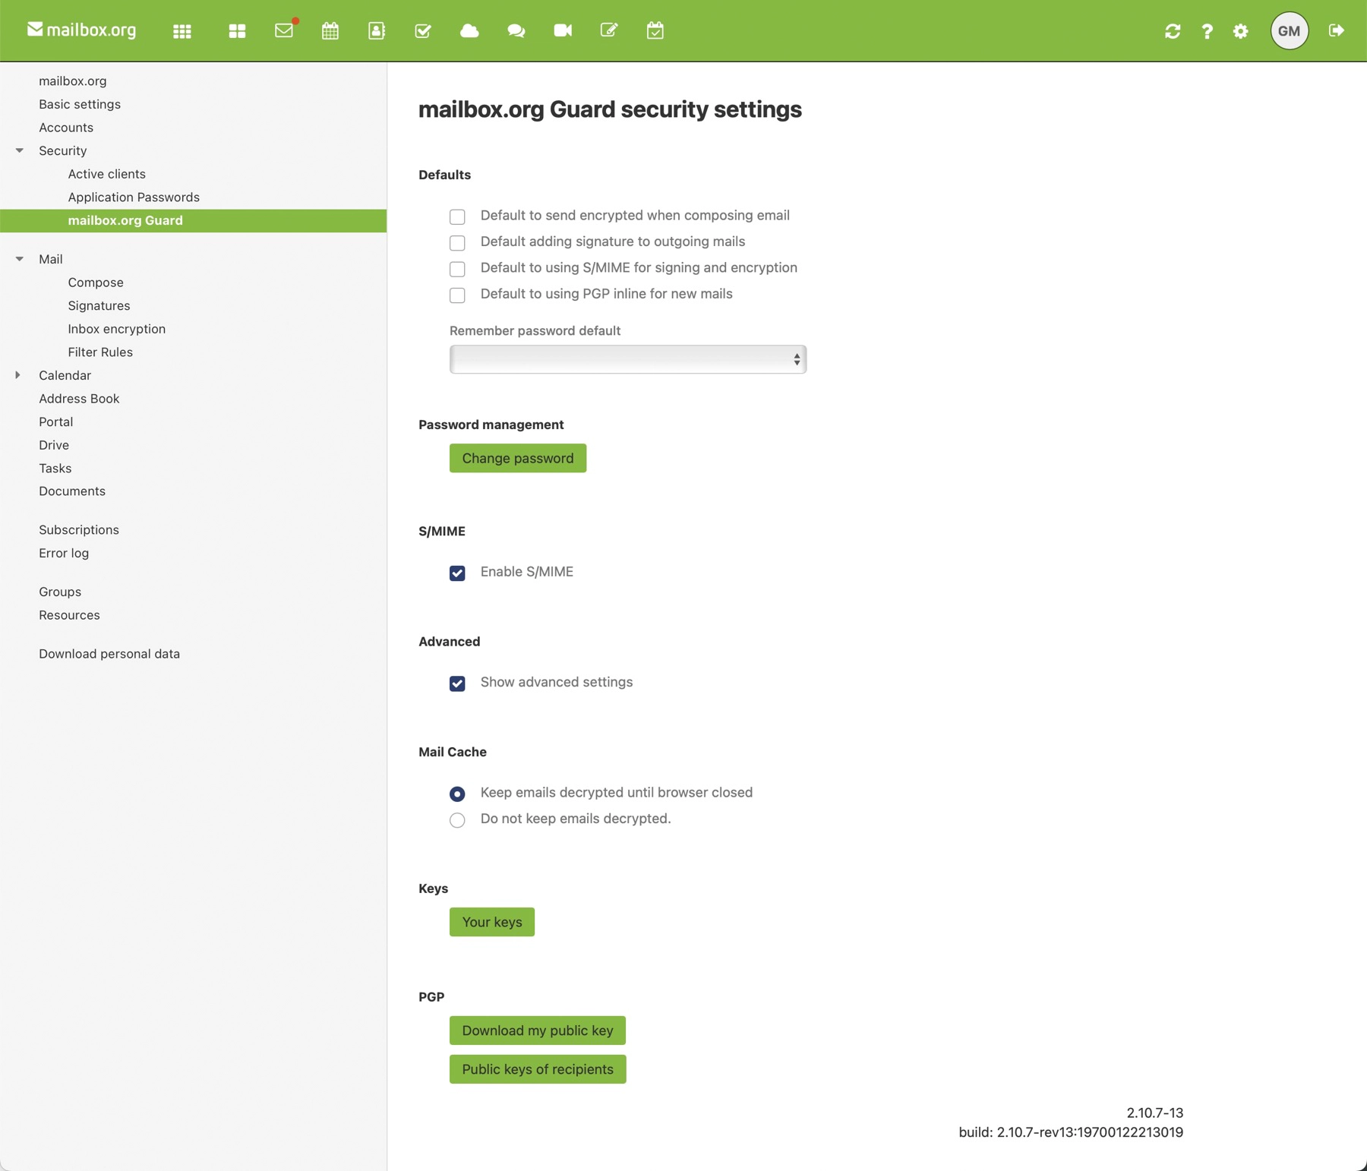Open mailbox.org settings page in sidebar
1367x1171 pixels.
(x=73, y=80)
